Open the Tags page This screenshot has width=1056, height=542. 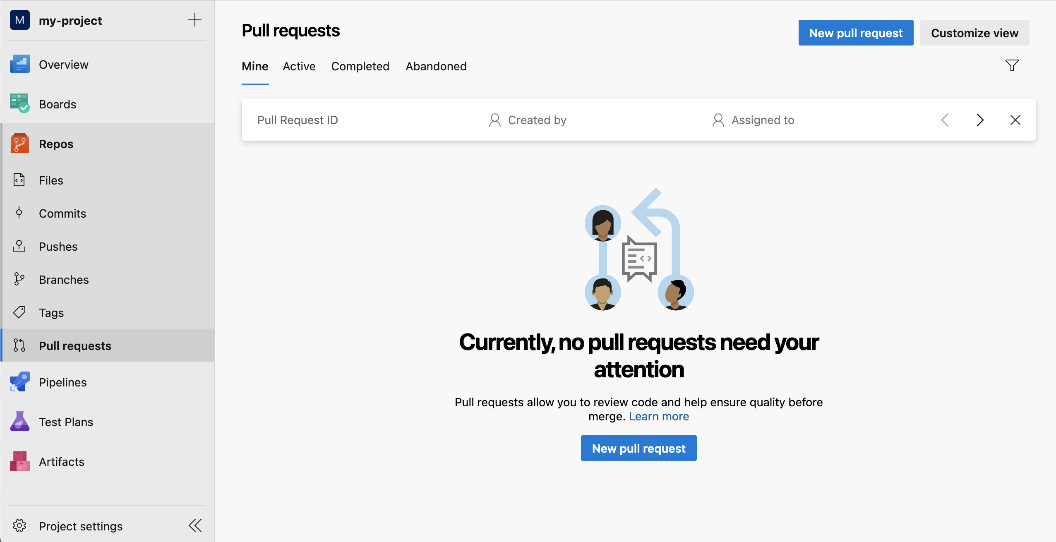[51, 313]
